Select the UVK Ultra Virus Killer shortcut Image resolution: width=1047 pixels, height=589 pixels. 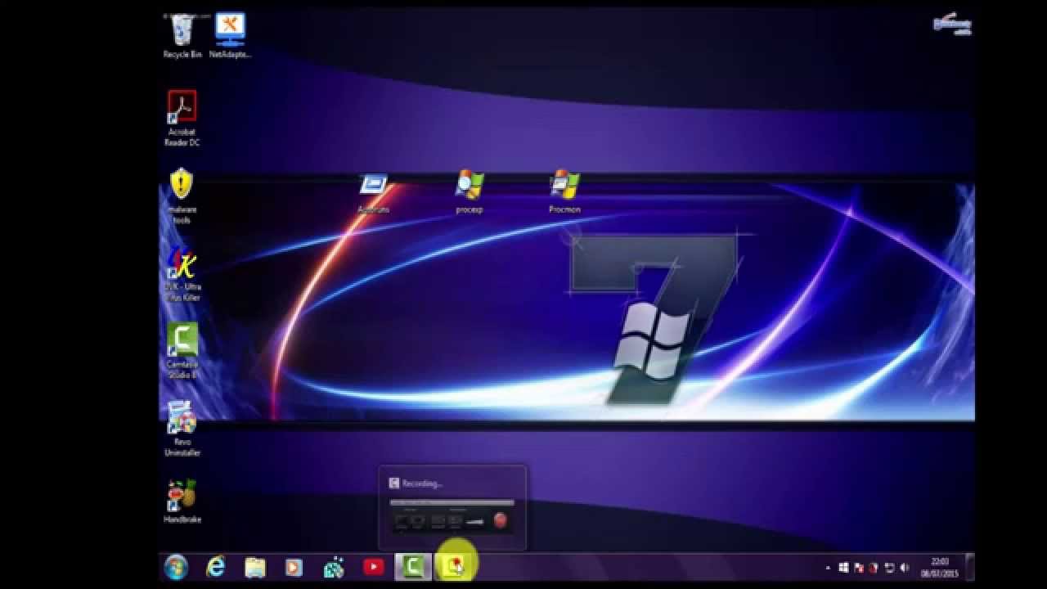[182, 274]
